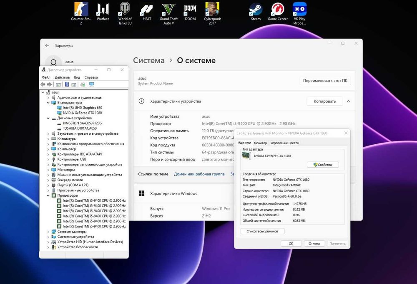This screenshot has height=284, width=417.
Task: Select NVIDIA GeForce GTX 1080 in device tree
Action: pyautogui.click(x=83, y=113)
